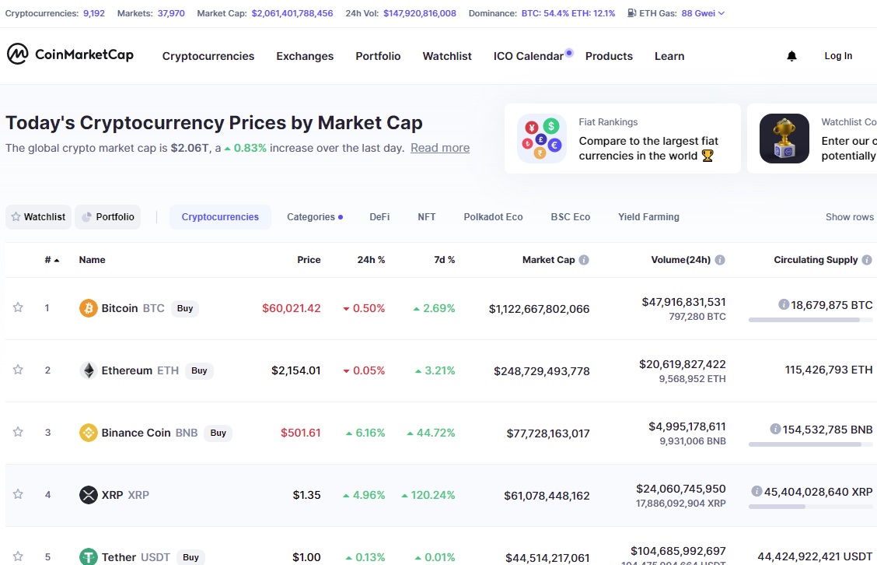Click Ethereum volume $20,619,827,422
This screenshot has width=877, height=565.
(683, 364)
